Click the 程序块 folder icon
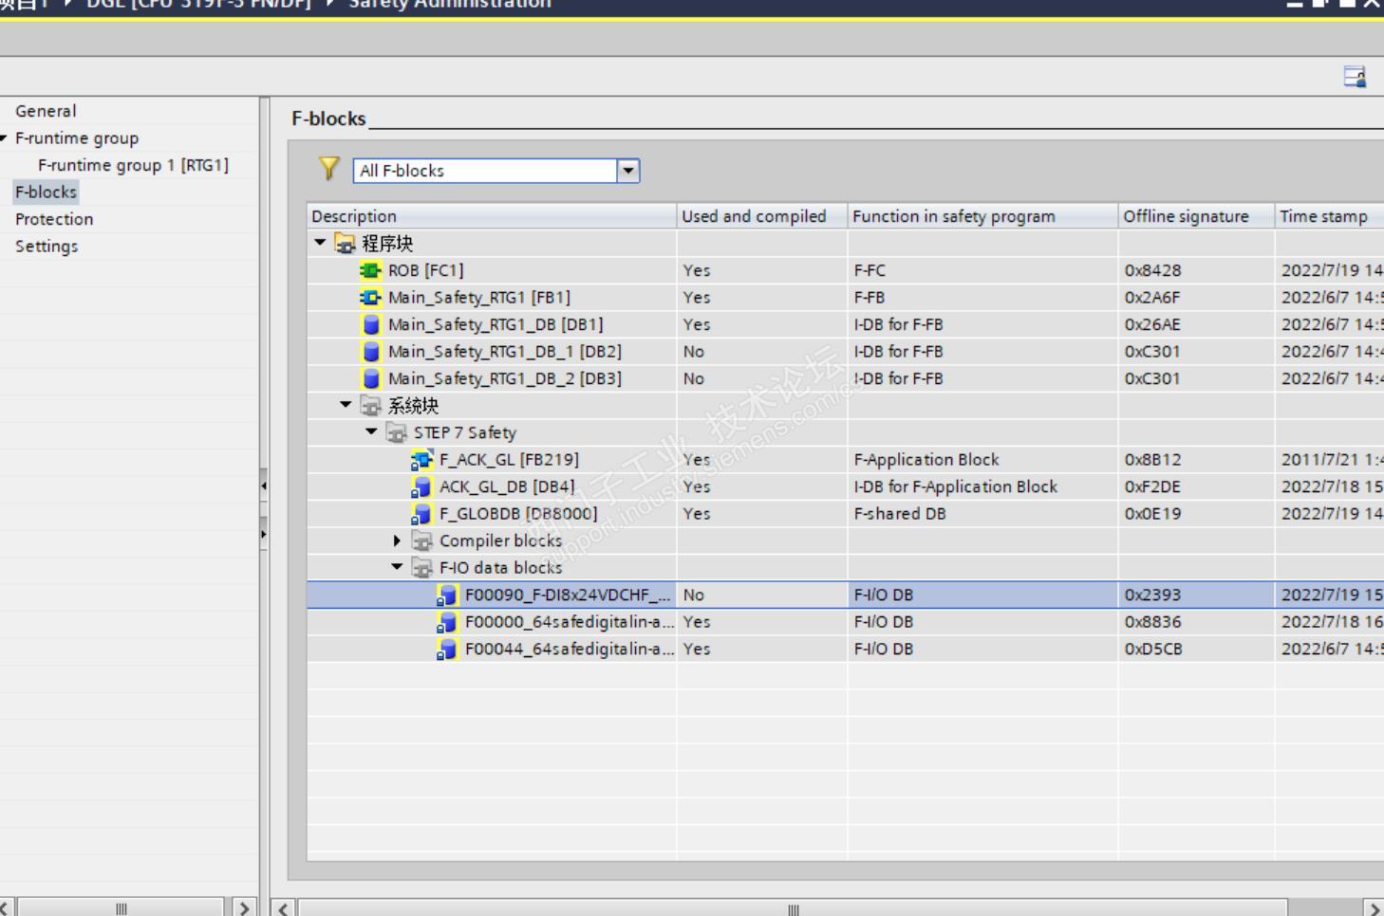 point(345,244)
